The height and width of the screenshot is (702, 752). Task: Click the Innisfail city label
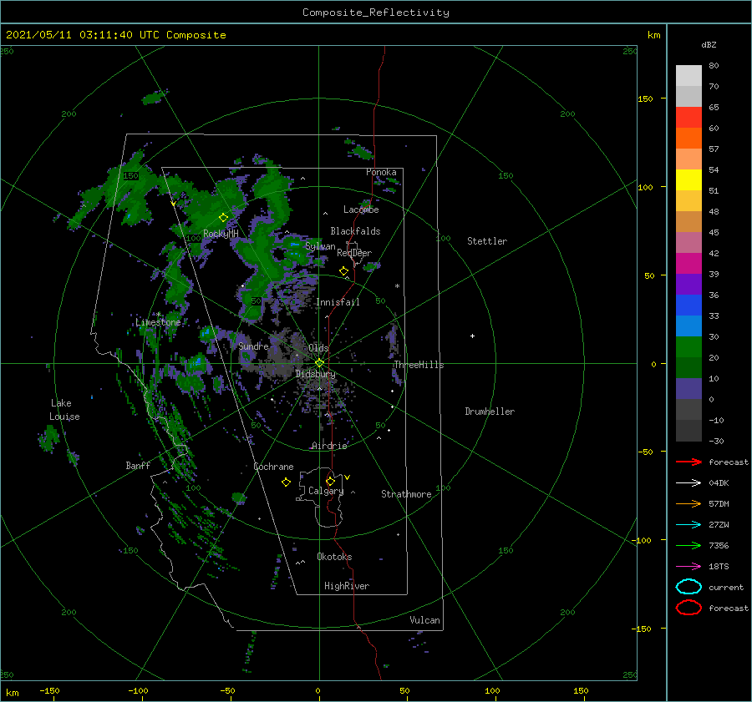point(338,302)
